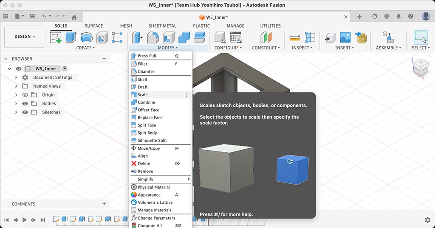Click the Window Selection icon
This screenshot has width=435, height=228.
(x=421, y=37)
